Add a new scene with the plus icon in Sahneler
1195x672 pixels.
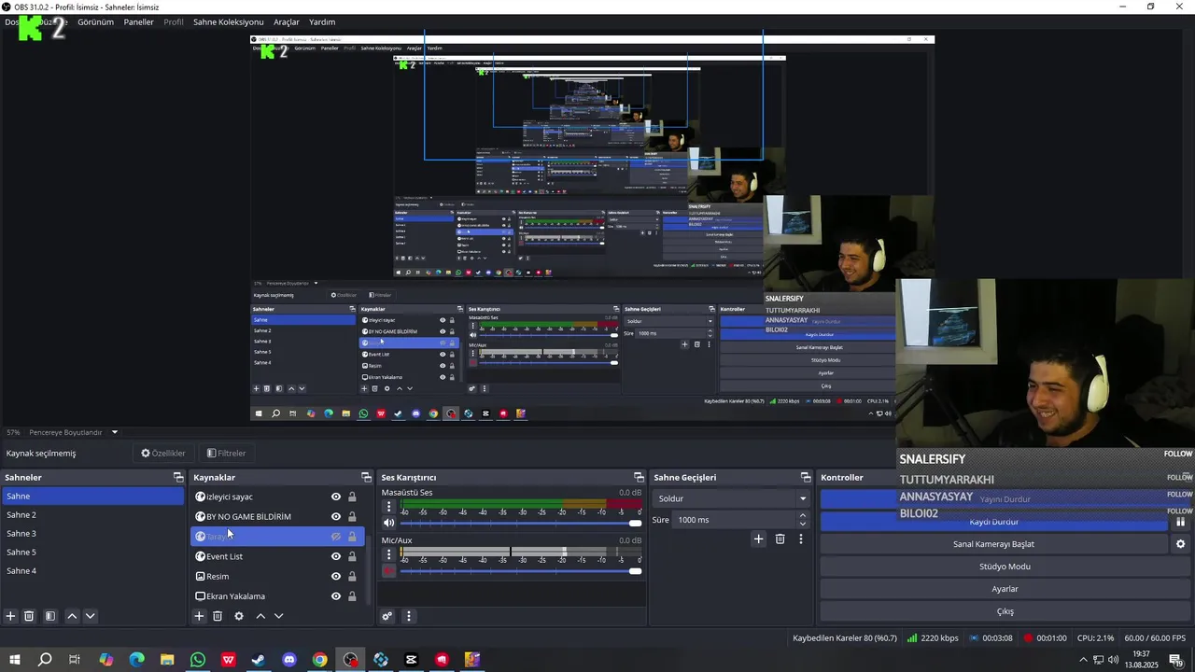pos(10,616)
